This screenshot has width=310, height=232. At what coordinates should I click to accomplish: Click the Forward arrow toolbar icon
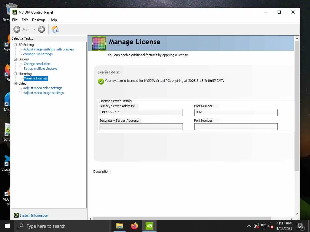click(x=41, y=29)
